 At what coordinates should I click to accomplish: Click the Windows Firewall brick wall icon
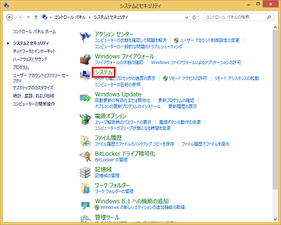click(x=85, y=60)
